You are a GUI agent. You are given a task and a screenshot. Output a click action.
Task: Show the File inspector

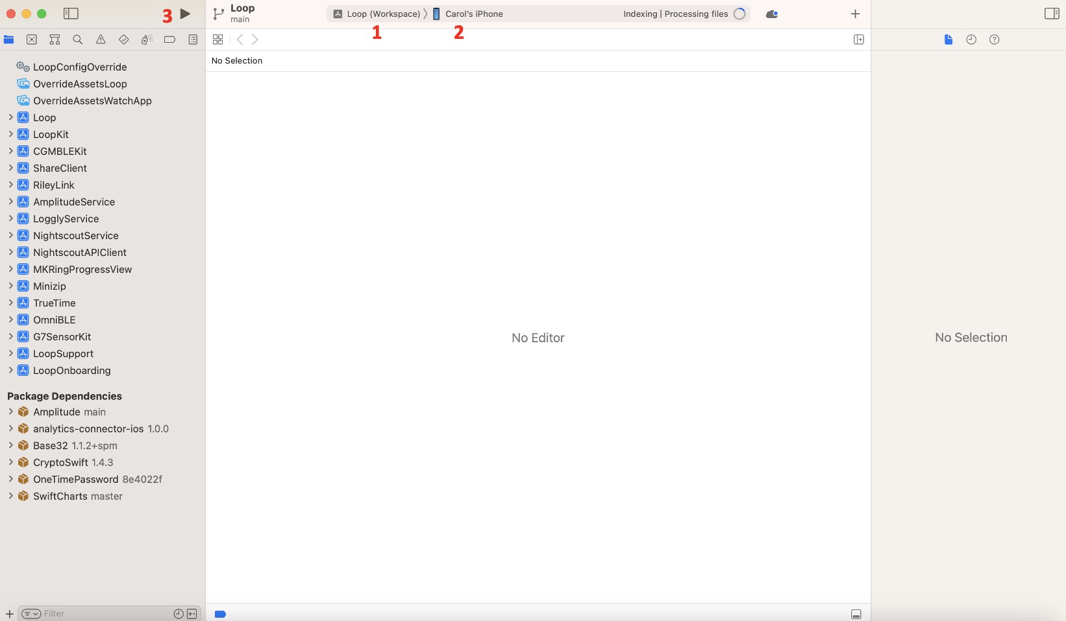[948, 40]
